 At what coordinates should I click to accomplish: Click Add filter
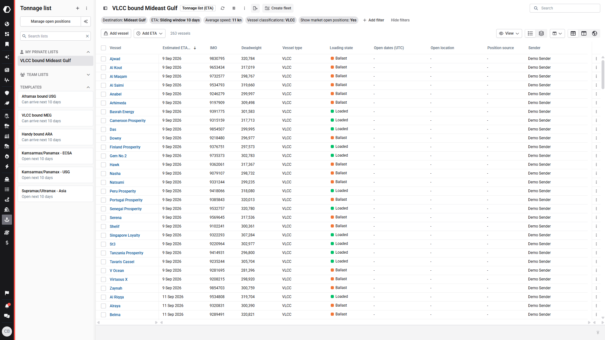click(374, 20)
